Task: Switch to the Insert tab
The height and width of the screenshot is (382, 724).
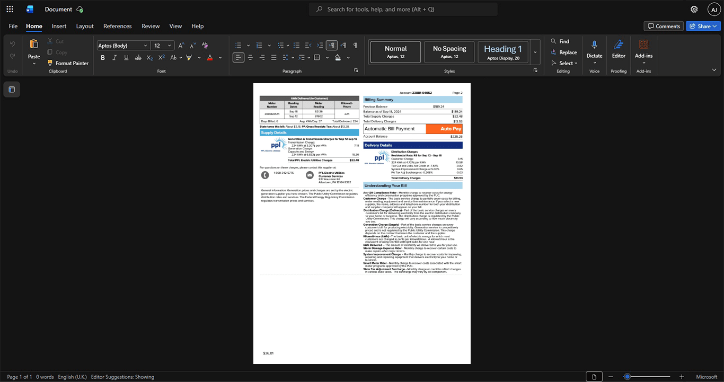Action: [59, 26]
